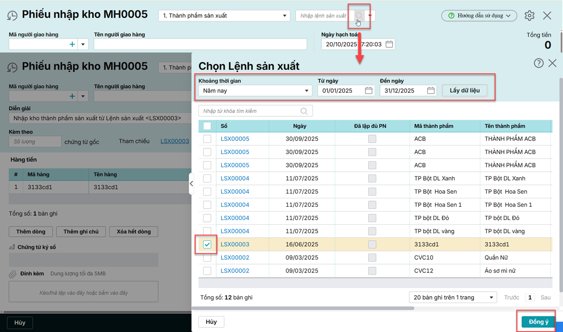The width and height of the screenshot is (563, 332).
Task: Confirm selection with Đồng ý button
Action: (x=538, y=322)
